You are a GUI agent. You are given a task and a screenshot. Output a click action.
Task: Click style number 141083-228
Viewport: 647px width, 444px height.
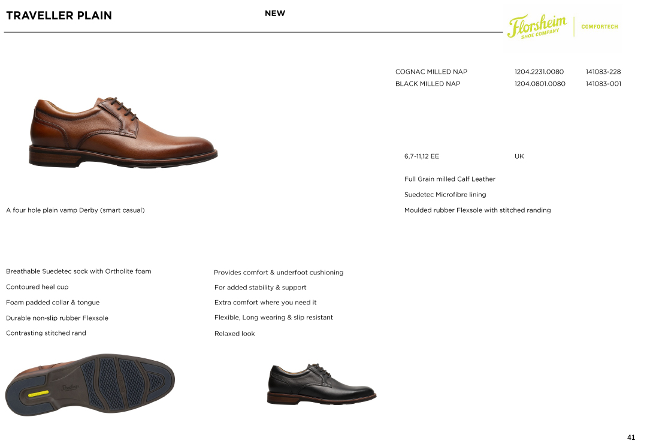point(603,72)
